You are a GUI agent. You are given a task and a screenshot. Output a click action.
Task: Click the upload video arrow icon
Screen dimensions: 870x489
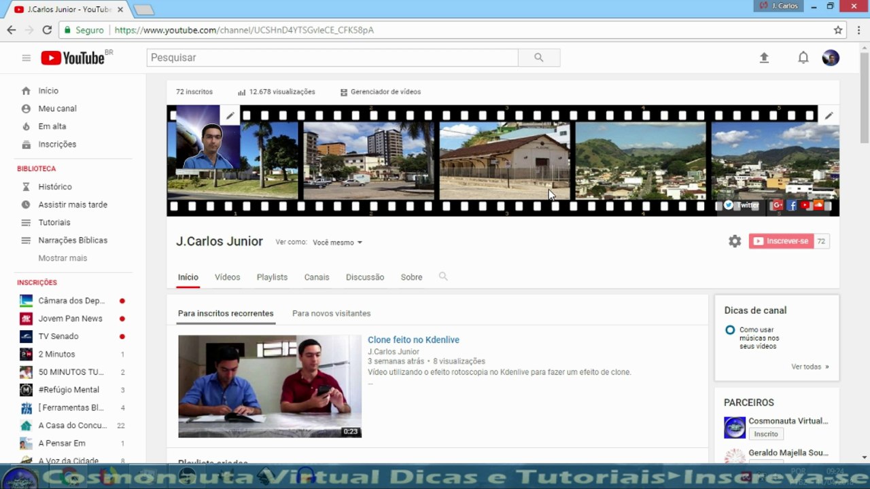coord(764,58)
